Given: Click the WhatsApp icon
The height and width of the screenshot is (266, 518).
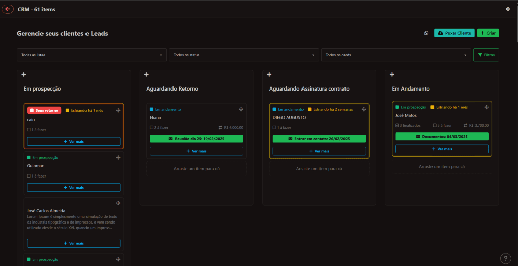Looking at the screenshot, I should (x=426, y=33).
